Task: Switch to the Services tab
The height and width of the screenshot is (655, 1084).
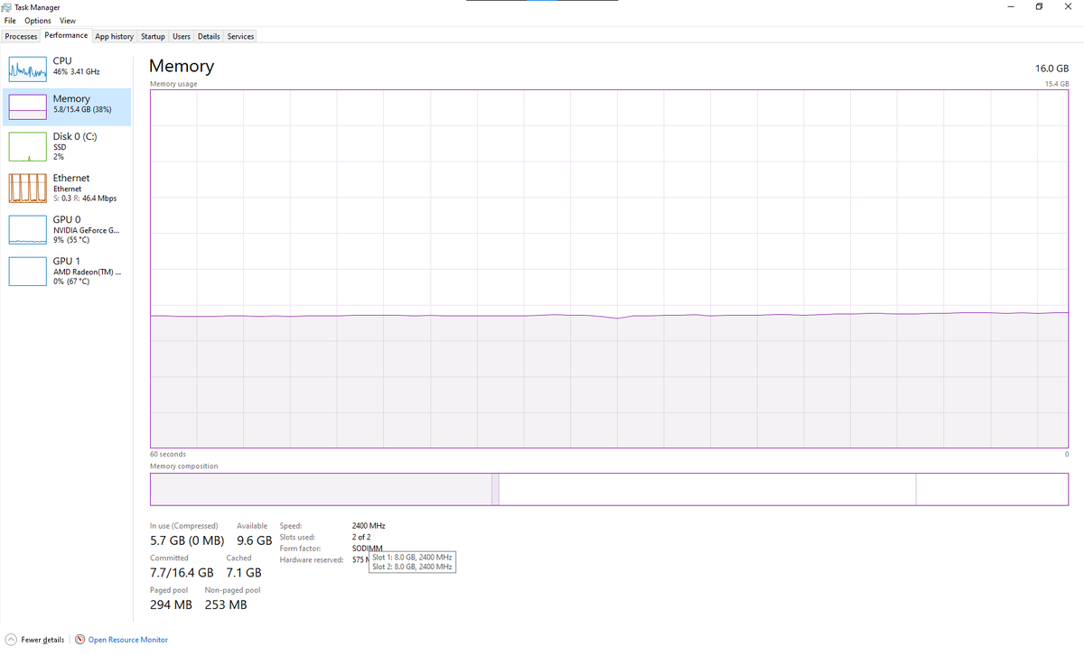Action: [240, 36]
